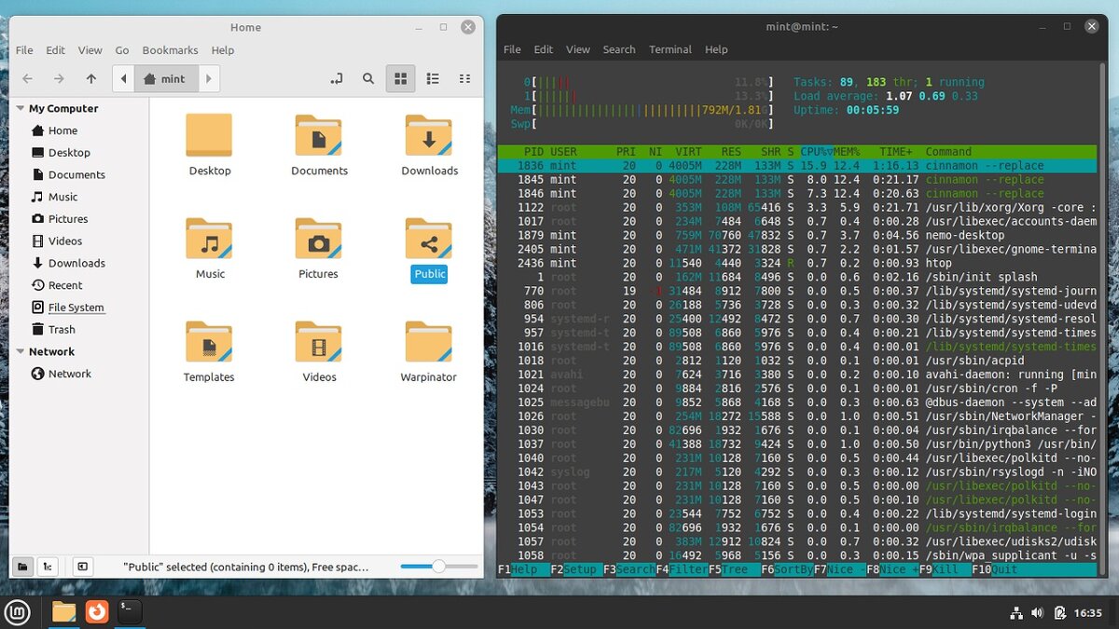
Task: Click F3 Search in htop
Action: (629, 569)
